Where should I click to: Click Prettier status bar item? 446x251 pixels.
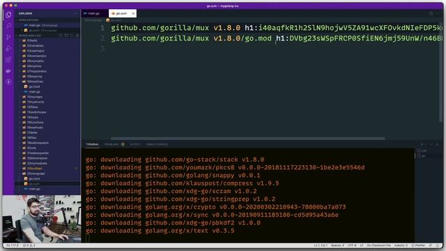(x=418, y=245)
